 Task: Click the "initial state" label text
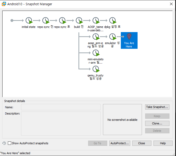point(29,27)
